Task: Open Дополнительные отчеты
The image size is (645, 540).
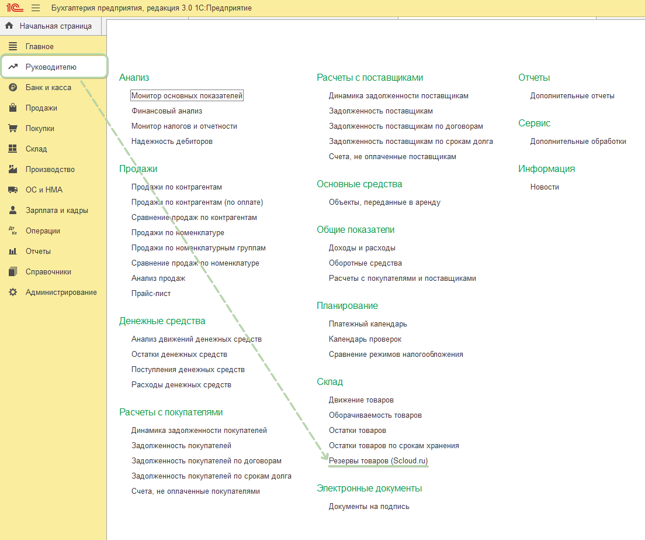Action: pos(572,96)
